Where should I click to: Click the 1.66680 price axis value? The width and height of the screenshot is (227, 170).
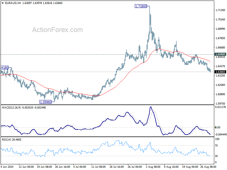[x=220, y=47]
